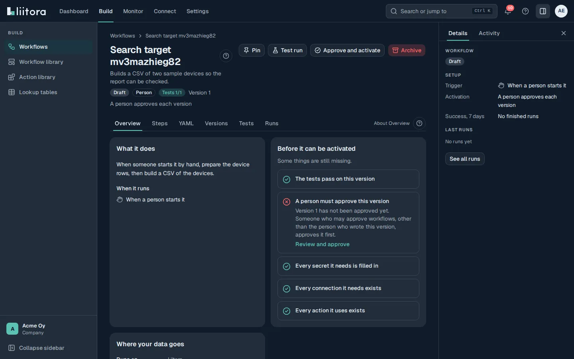Open Workflows in sidebar
Image resolution: width=574 pixels, height=359 pixels.
(x=49, y=47)
